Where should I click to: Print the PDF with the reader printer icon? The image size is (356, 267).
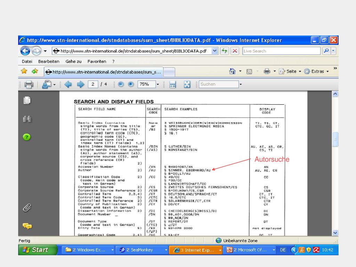point(29,84)
